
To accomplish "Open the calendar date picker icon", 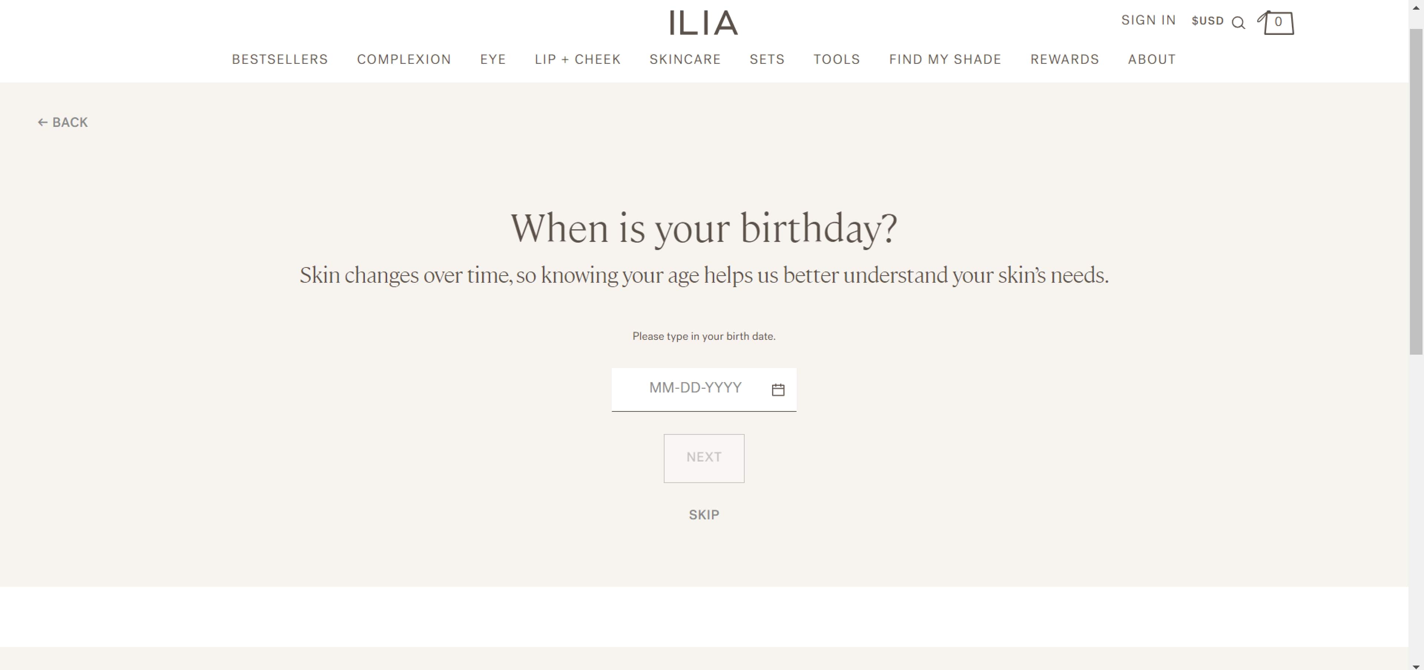I will (x=778, y=389).
